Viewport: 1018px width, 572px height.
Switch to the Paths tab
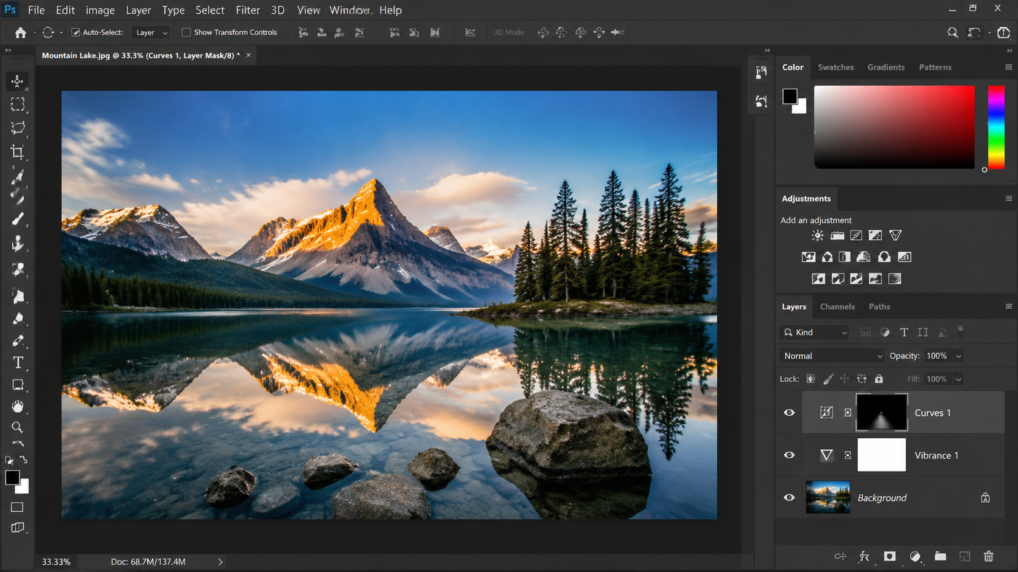pos(879,306)
